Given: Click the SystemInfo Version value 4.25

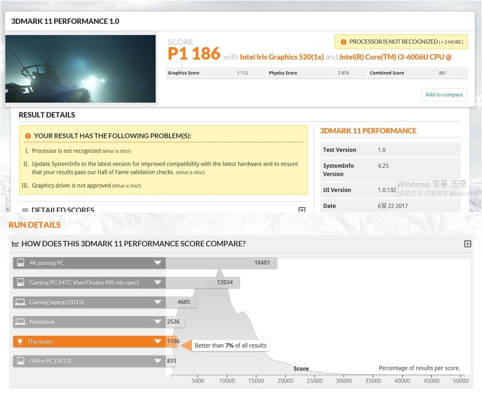Looking at the screenshot, I should (383, 166).
